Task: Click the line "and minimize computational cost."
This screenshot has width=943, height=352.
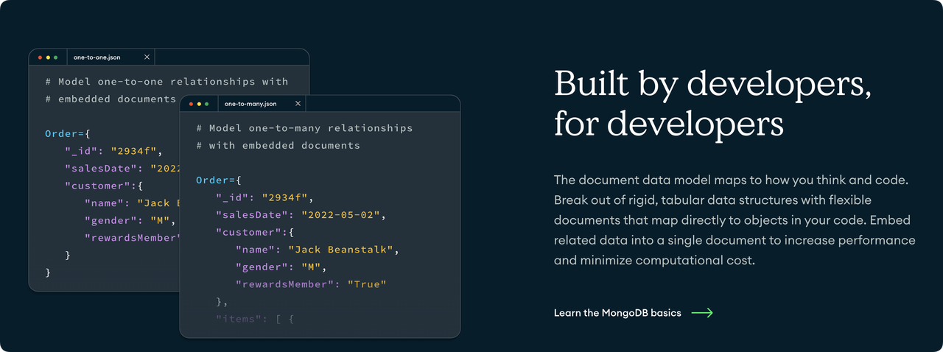Action: pyautogui.click(x=654, y=261)
